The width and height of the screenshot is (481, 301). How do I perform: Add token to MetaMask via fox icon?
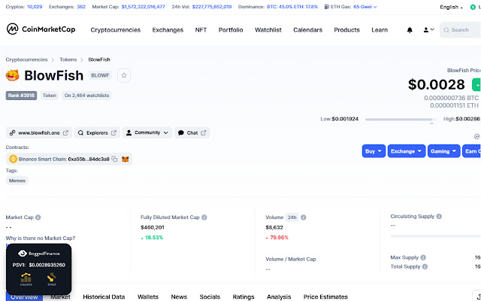click(126, 159)
